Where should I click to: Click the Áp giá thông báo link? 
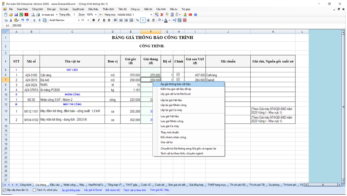click(71, 190)
